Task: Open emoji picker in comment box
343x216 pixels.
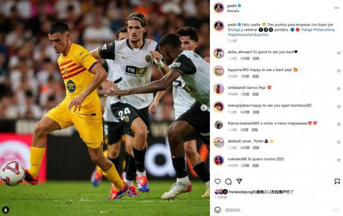Action: (217, 210)
